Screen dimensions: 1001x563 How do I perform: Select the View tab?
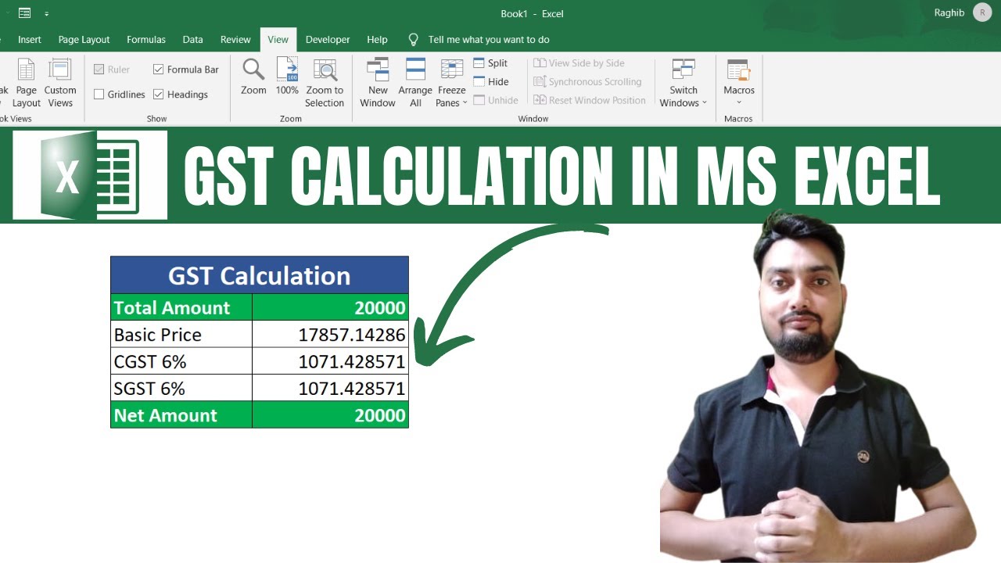point(278,39)
